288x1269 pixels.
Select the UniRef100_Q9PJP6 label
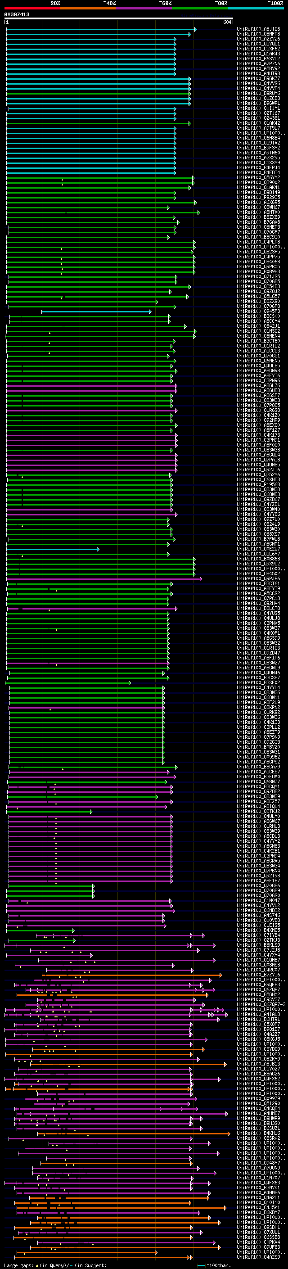[x=258, y=579]
